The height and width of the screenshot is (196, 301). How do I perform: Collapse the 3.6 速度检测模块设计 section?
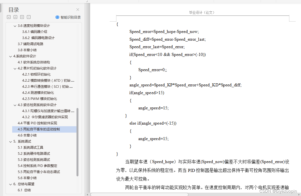(x=15, y=26)
